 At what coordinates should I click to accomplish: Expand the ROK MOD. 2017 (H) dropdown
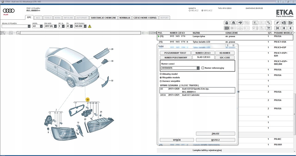point(55,26)
